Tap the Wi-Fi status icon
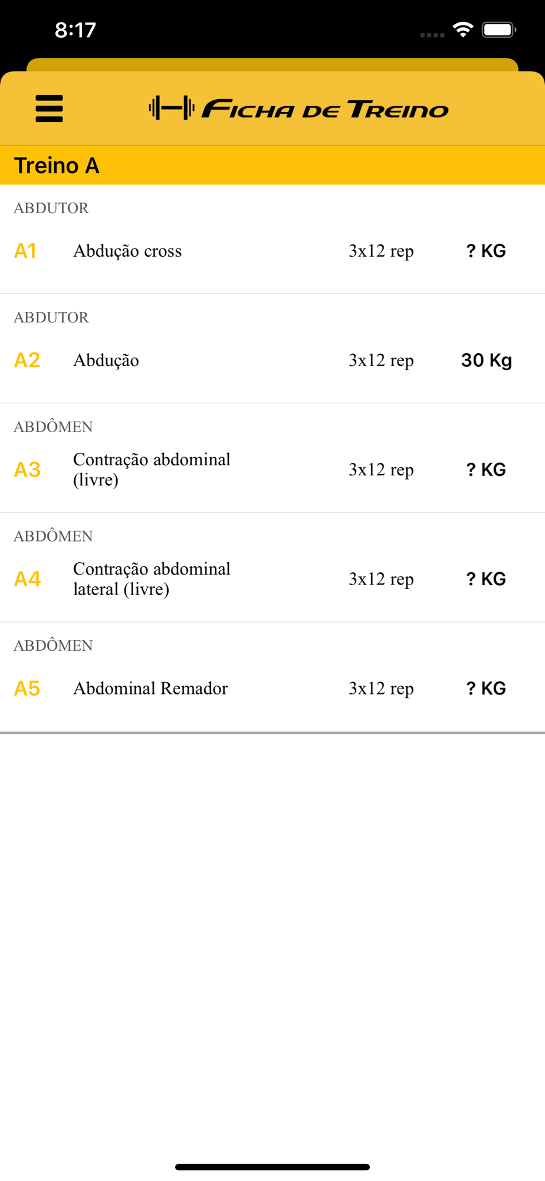Image resolution: width=545 pixels, height=1181 pixels. click(463, 30)
